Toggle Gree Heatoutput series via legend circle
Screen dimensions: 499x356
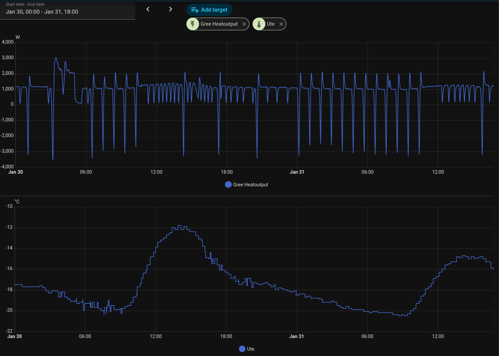pyautogui.click(x=228, y=185)
